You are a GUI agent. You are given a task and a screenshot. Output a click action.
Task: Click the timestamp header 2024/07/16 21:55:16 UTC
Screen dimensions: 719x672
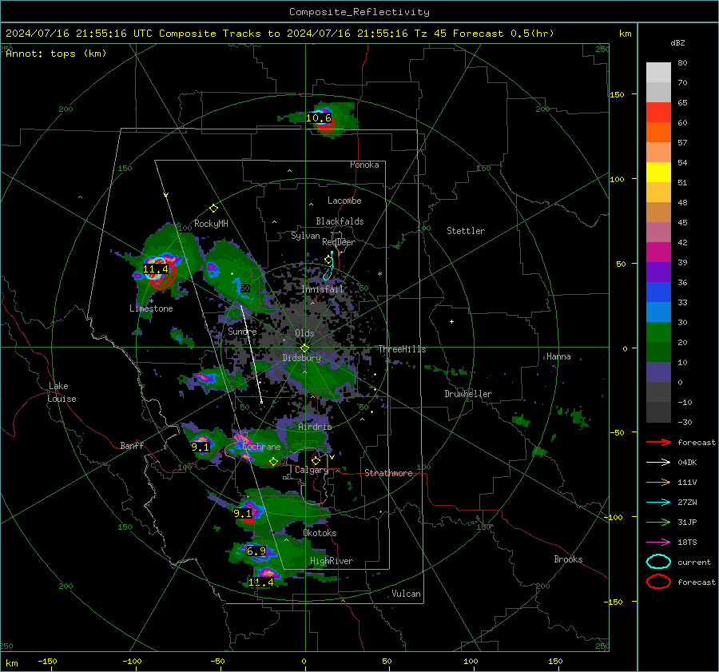(79, 34)
